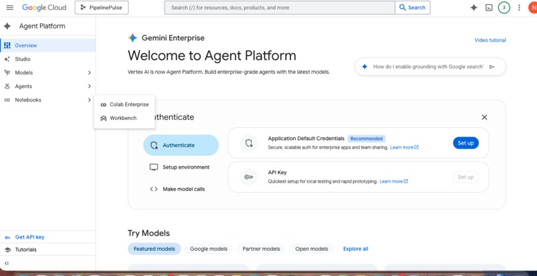Click the blue sparkle in prompt box
Viewport: 537px width, 276px height.
[364, 67]
